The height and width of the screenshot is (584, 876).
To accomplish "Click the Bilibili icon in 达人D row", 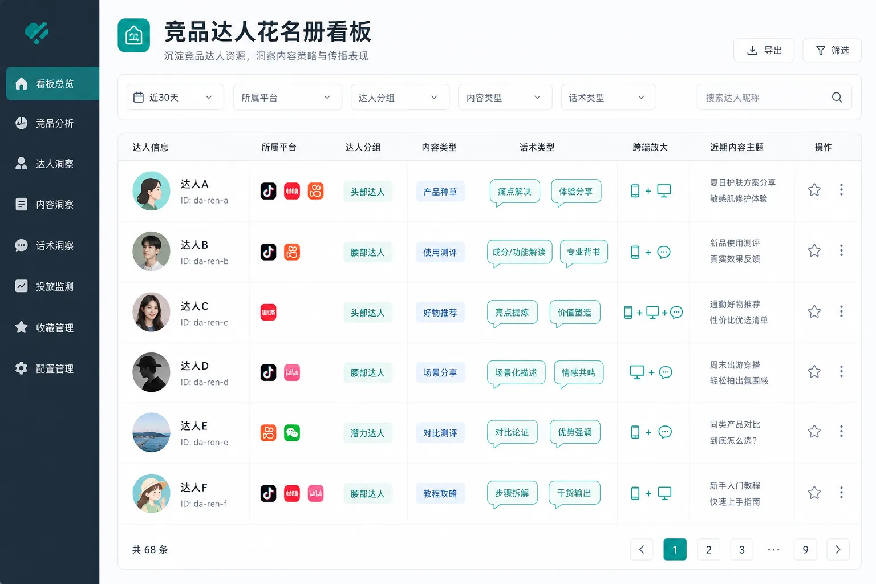I will point(292,372).
